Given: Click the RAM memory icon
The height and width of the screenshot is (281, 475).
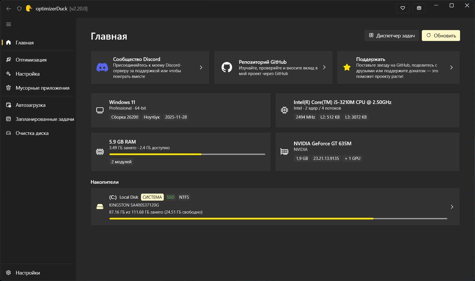Looking at the screenshot, I should [100, 151].
